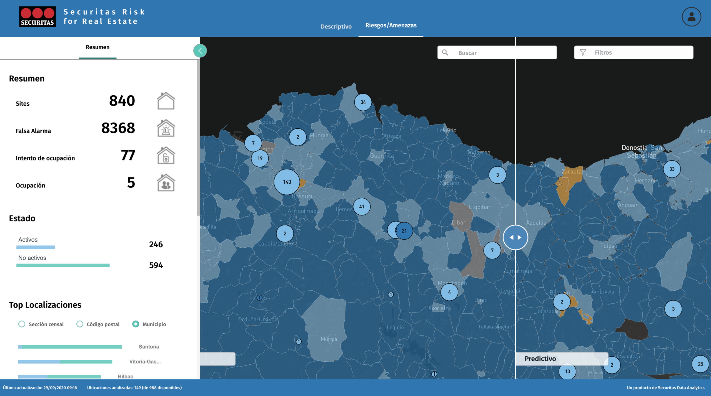Open the 143 cluster marker
The width and height of the screenshot is (711, 396).
pos(287,182)
